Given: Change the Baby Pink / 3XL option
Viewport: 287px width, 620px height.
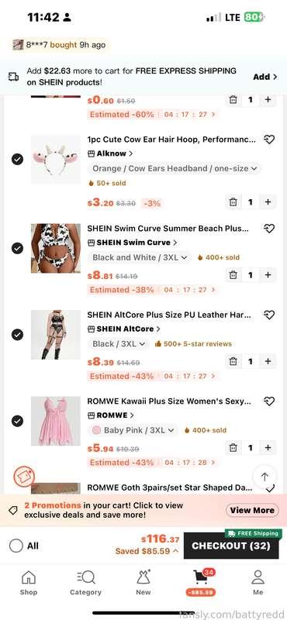Looking at the screenshot, I should coord(133,430).
